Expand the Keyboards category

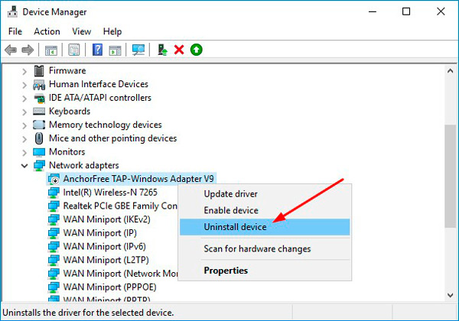point(24,112)
